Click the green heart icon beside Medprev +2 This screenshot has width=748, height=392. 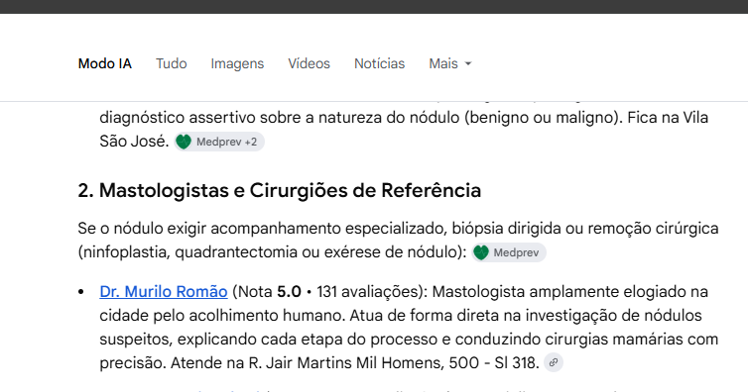(184, 142)
